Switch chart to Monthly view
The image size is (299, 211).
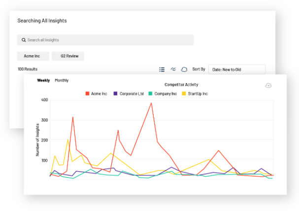(x=62, y=80)
